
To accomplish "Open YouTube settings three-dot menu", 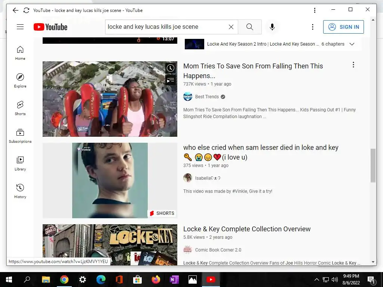I will (x=313, y=27).
